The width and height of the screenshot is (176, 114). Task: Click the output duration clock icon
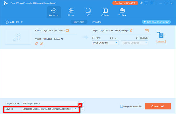coord(137,38)
